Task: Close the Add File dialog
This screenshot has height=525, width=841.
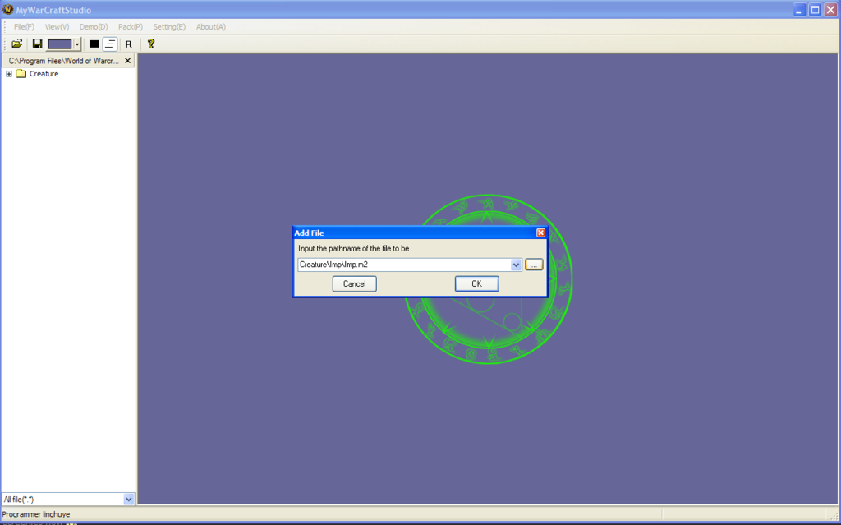Action: (x=540, y=233)
